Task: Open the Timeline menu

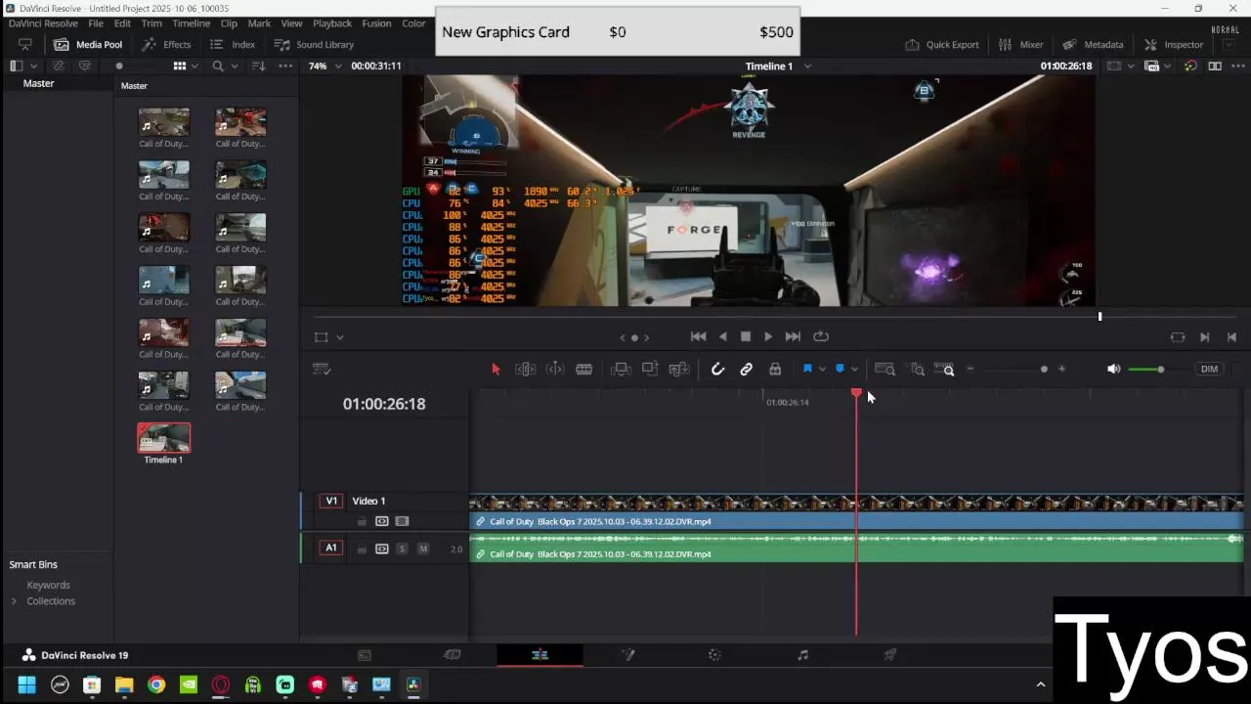Action: tap(191, 23)
